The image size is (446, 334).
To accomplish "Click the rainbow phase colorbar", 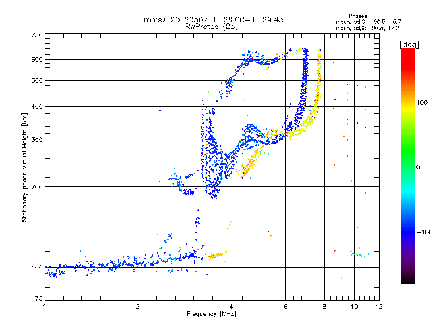I will [x=408, y=166].
